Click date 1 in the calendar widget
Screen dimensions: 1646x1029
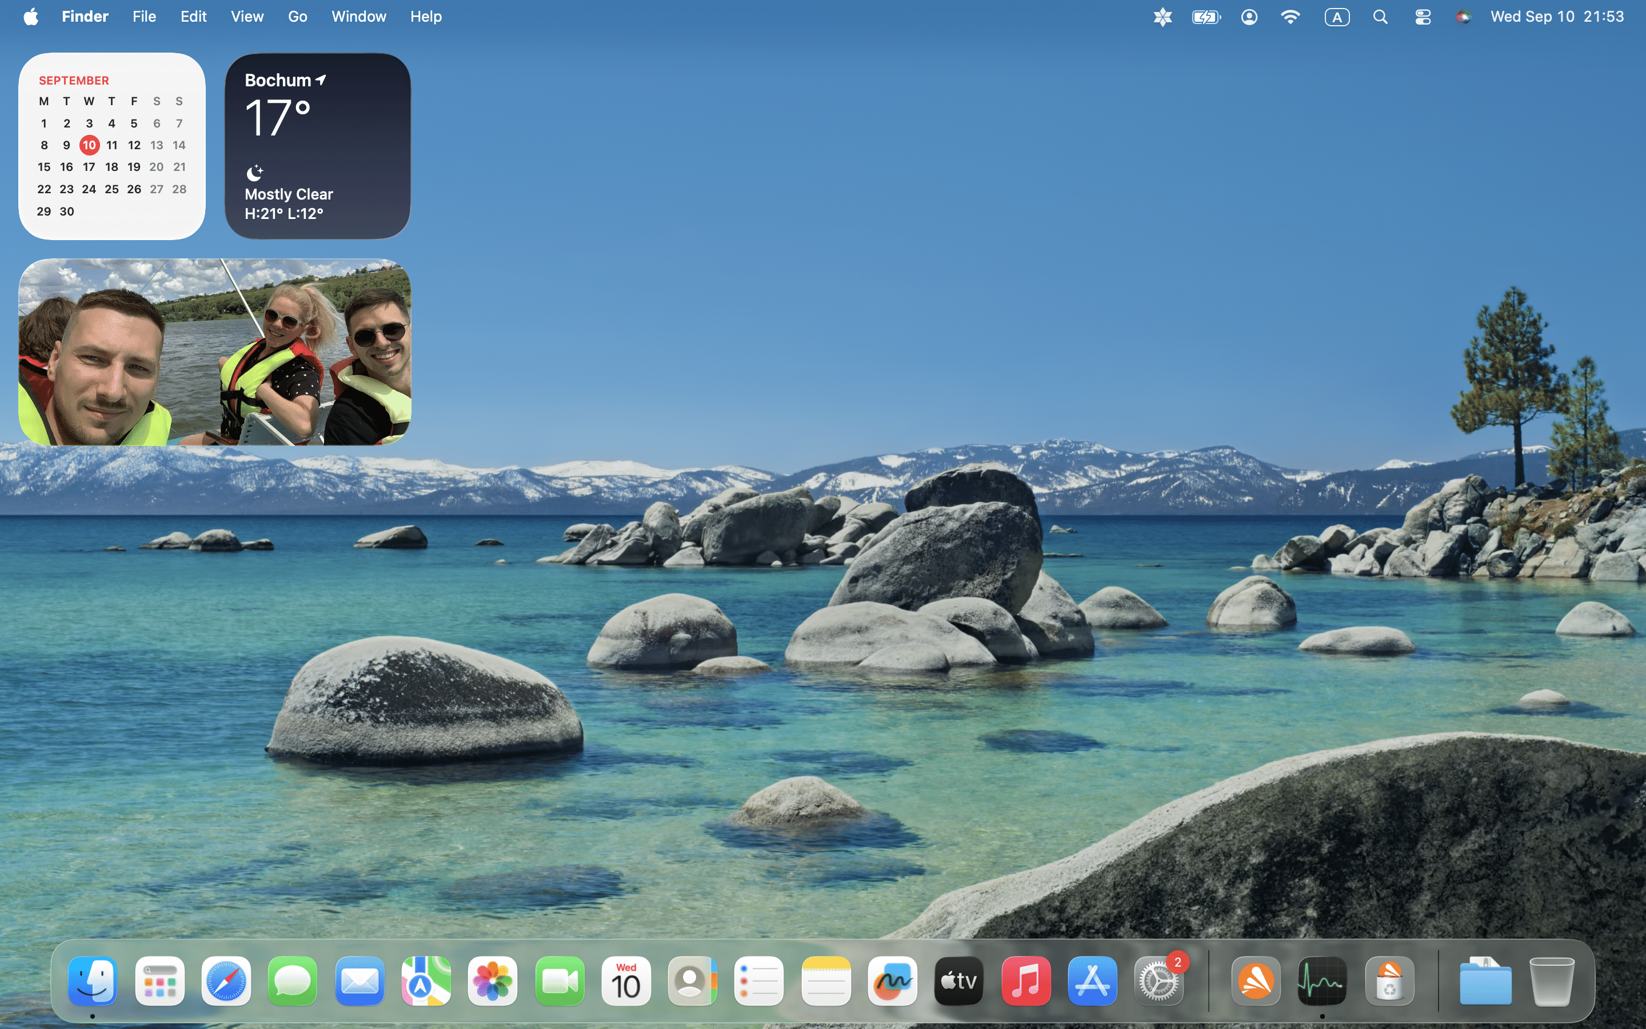[x=44, y=123]
